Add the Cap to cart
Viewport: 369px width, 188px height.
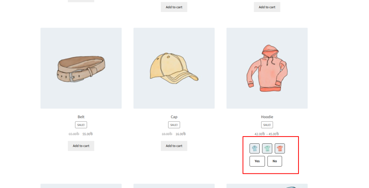pos(174,146)
